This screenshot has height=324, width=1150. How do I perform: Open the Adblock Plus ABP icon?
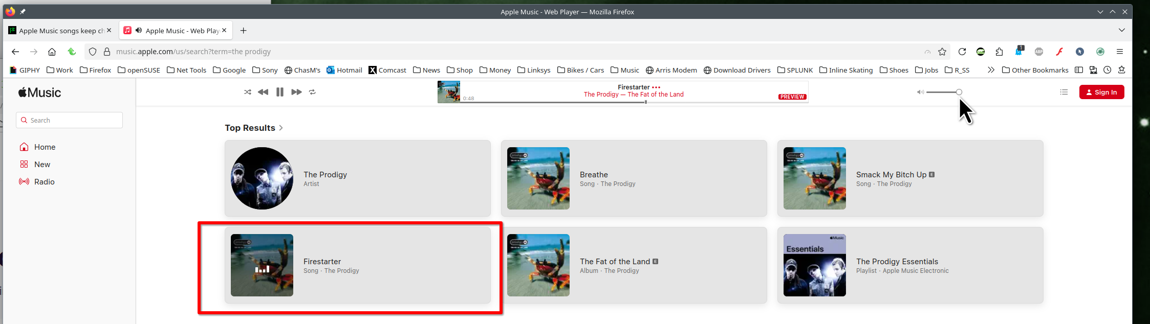coord(1039,52)
